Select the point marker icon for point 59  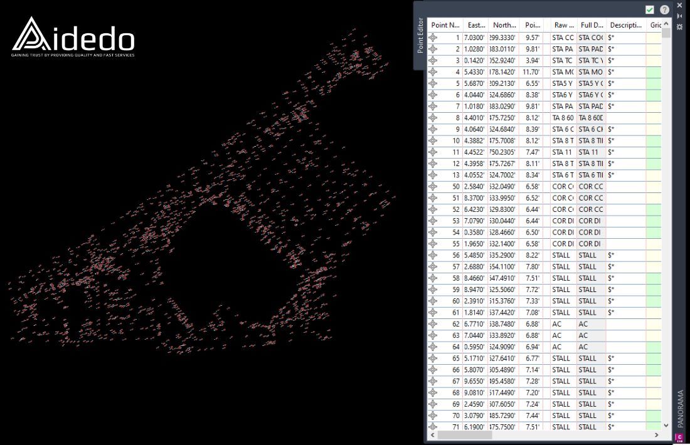click(x=433, y=290)
